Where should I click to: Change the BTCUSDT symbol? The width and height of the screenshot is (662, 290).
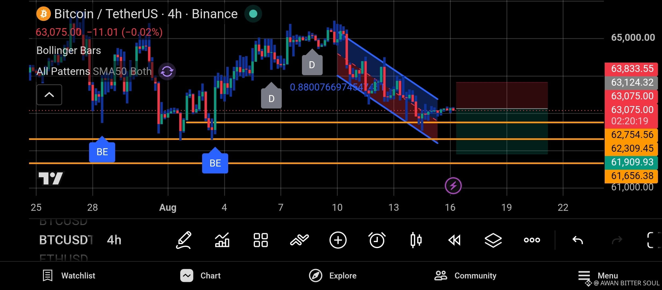tap(66, 240)
